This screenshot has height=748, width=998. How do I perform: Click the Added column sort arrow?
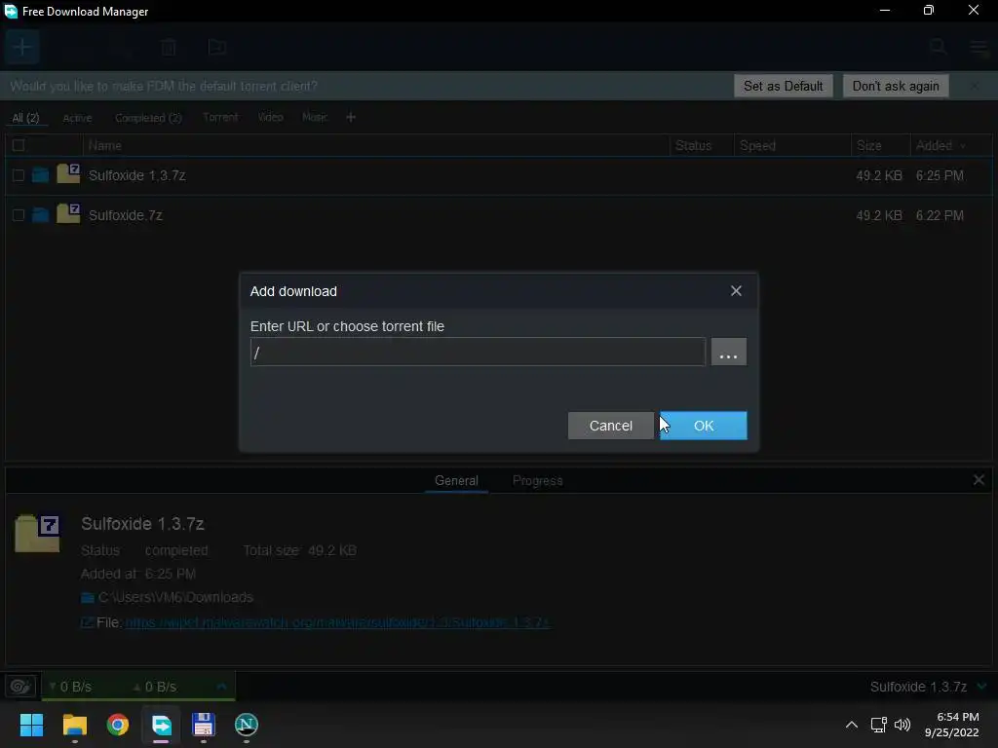click(x=962, y=146)
